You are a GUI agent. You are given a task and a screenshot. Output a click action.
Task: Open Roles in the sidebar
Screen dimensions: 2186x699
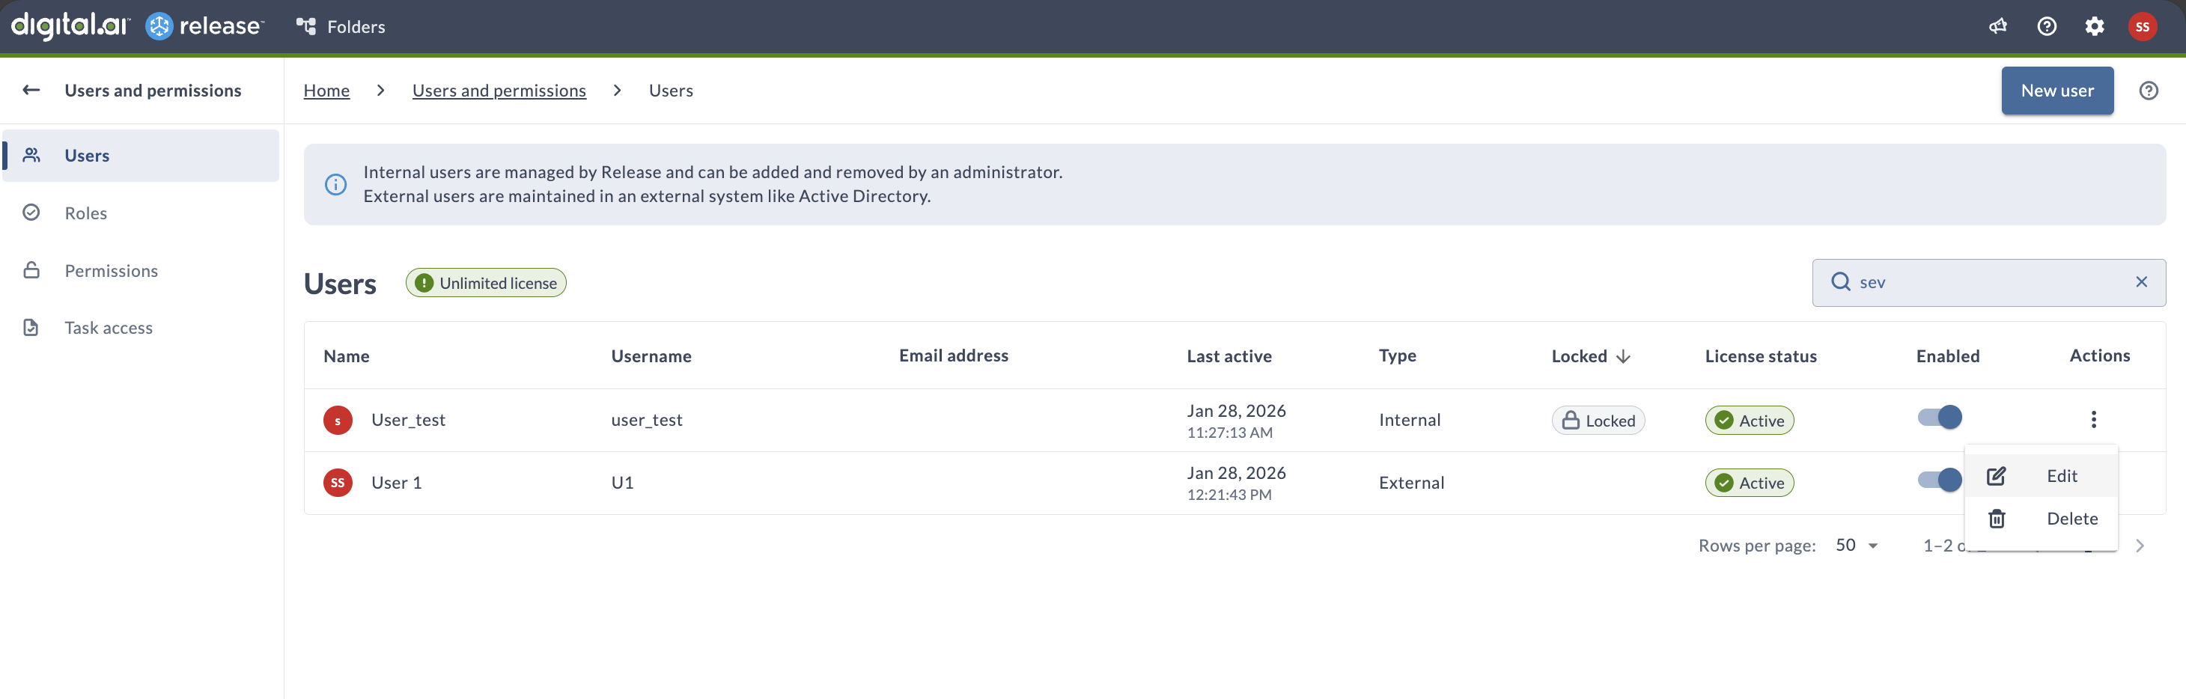pos(85,213)
